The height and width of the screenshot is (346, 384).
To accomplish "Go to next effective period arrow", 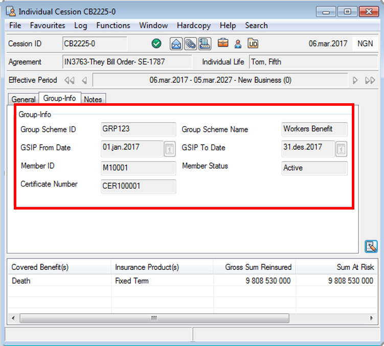I will (355, 80).
